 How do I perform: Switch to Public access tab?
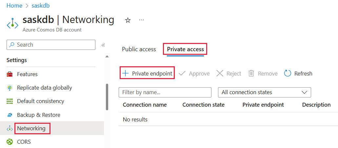tap(139, 49)
